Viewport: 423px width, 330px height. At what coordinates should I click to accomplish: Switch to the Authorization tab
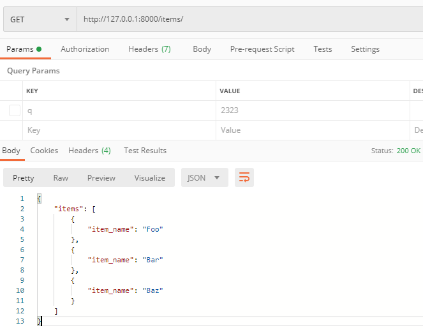click(x=85, y=49)
